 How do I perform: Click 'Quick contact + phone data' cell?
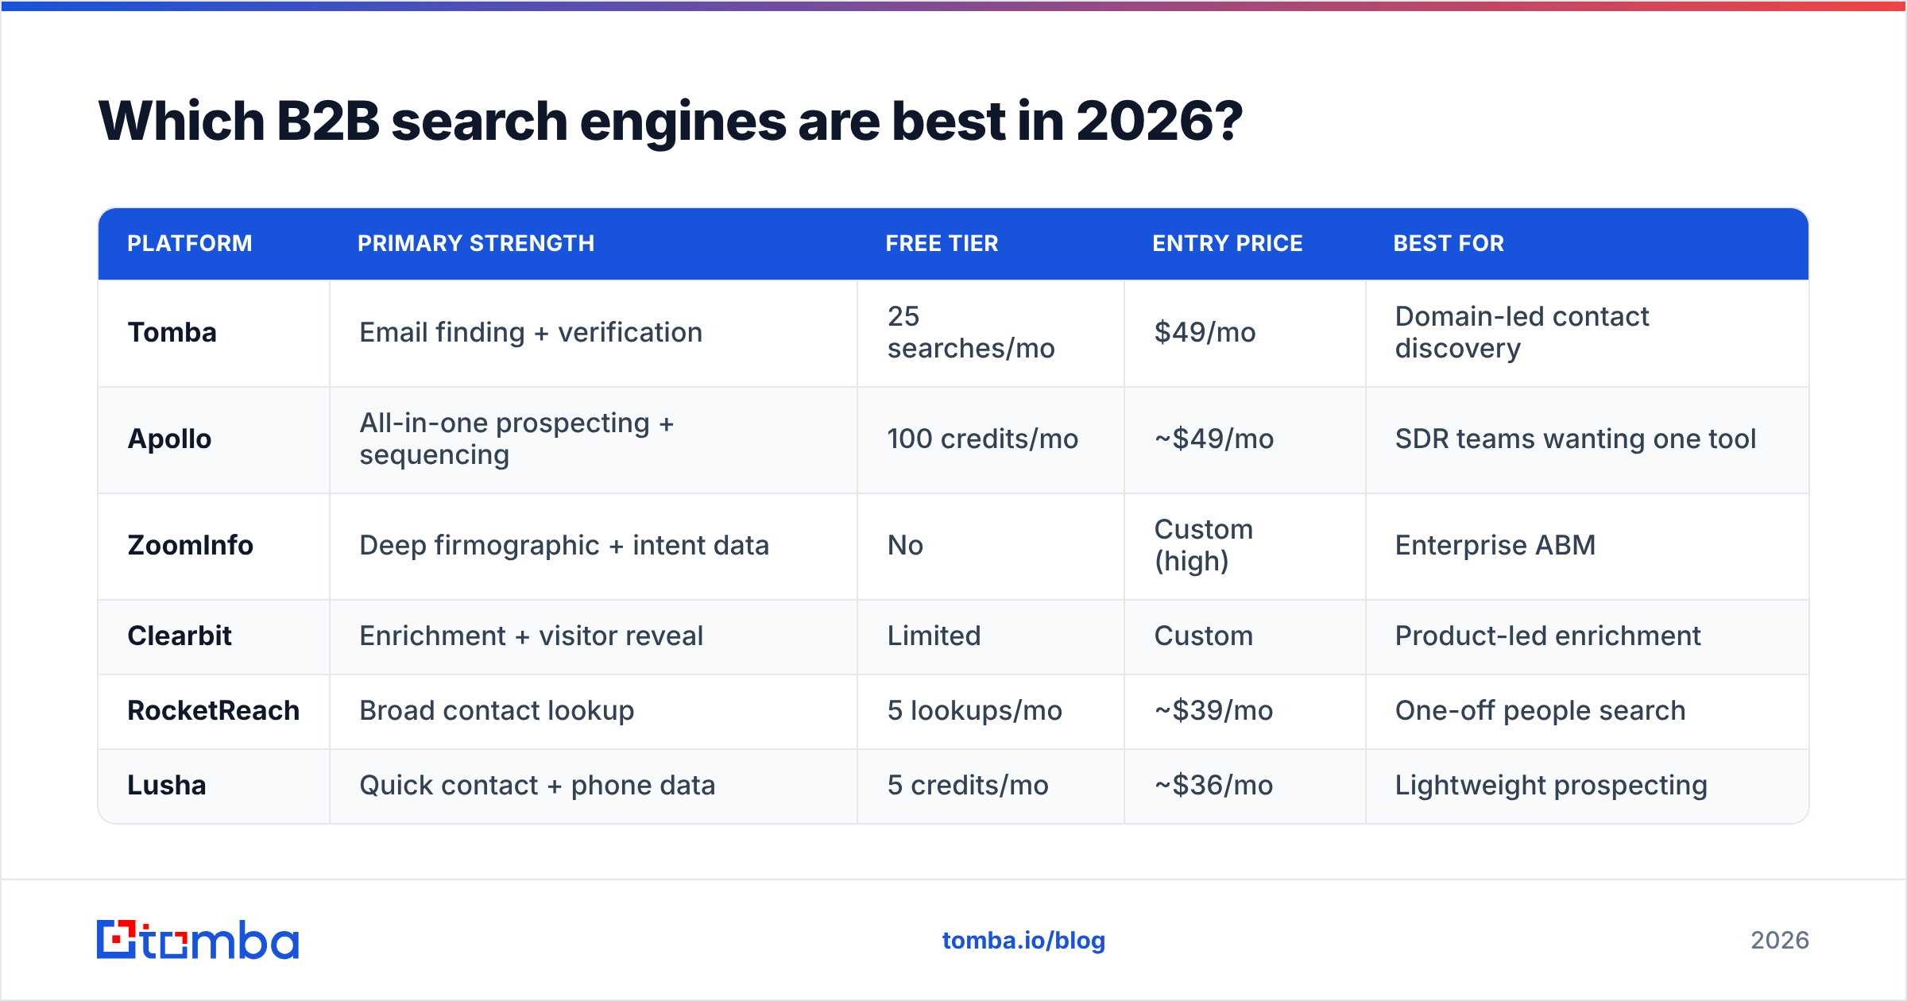click(594, 786)
